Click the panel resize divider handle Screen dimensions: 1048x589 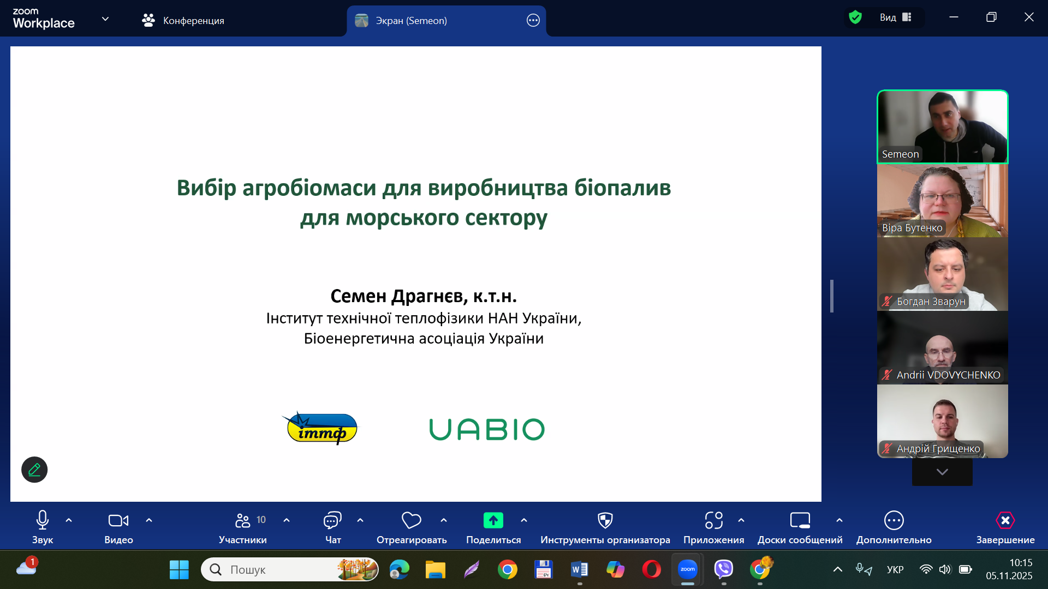(x=832, y=296)
